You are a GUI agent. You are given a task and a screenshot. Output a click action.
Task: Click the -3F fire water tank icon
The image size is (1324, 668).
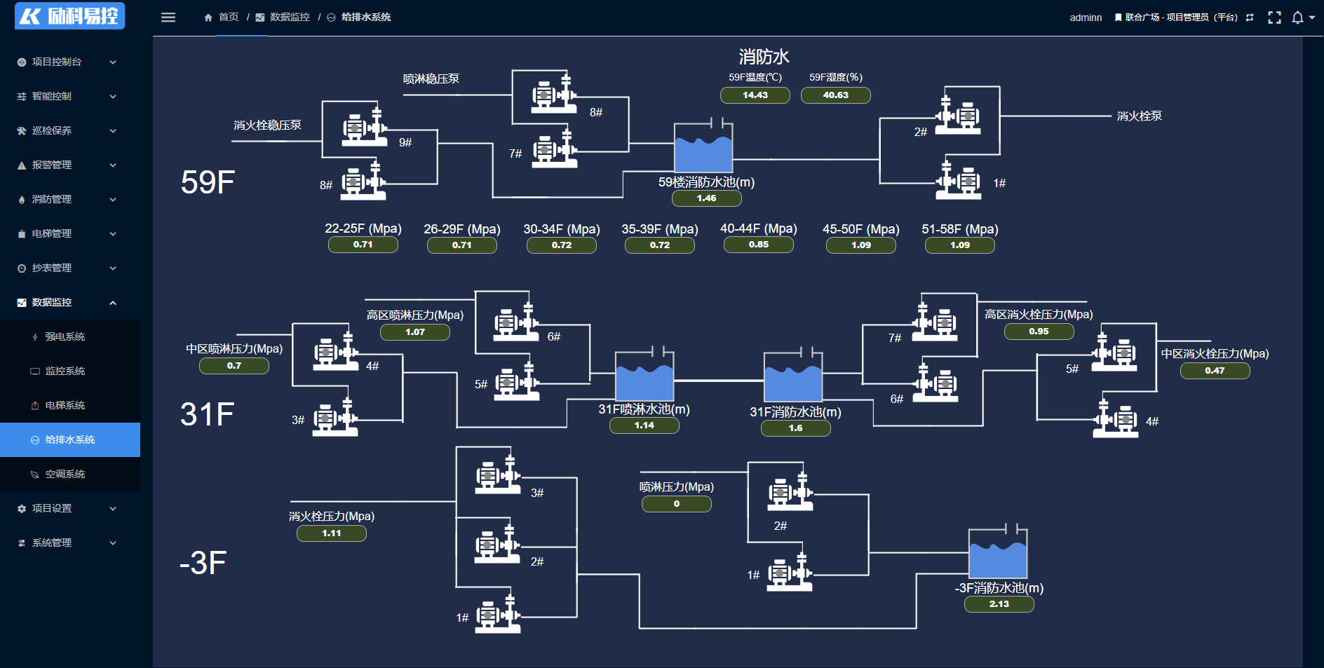coord(998,554)
